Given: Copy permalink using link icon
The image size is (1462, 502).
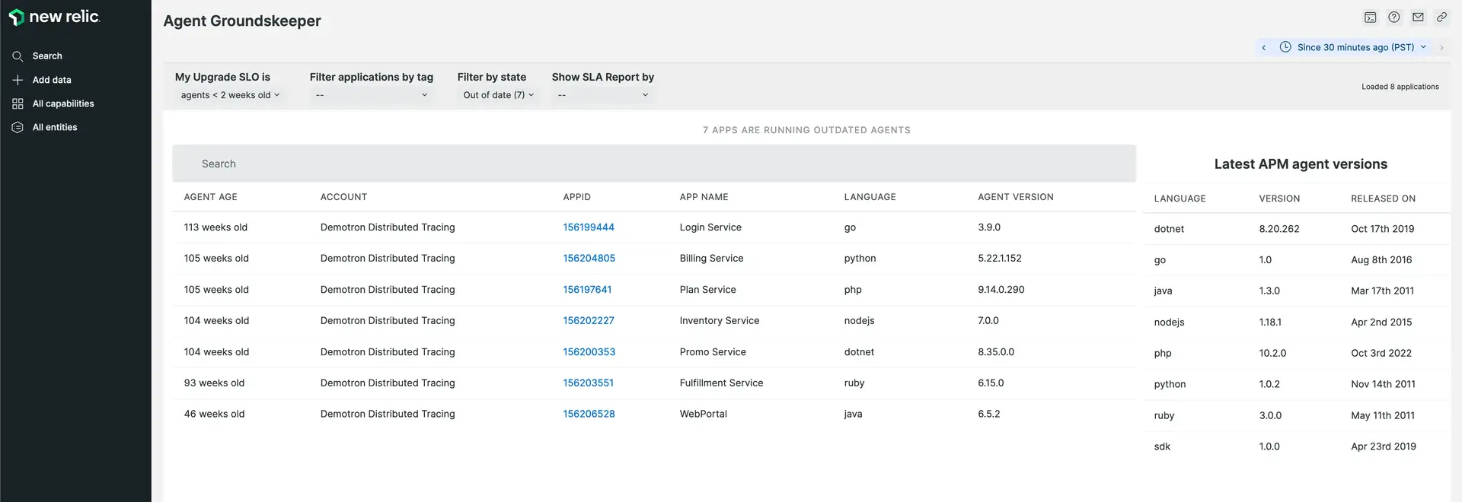Looking at the screenshot, I should click(1441, 17).
